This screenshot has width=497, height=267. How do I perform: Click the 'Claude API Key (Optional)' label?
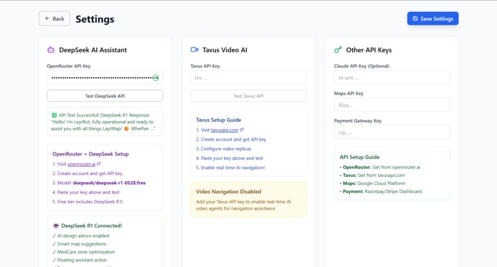362,66
